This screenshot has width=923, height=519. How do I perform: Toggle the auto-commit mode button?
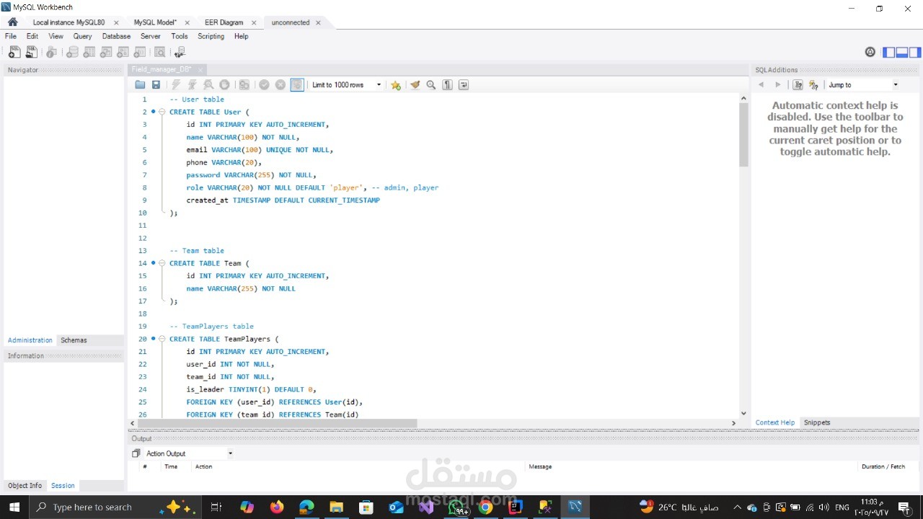click(x=297, y=85)
